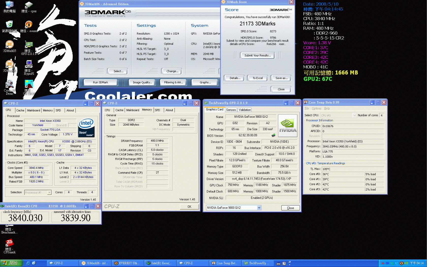The width and height of the screenshot is (427, 267).
Task: Click Details button in 3DMark Score
Action: (x=235, y=78)
